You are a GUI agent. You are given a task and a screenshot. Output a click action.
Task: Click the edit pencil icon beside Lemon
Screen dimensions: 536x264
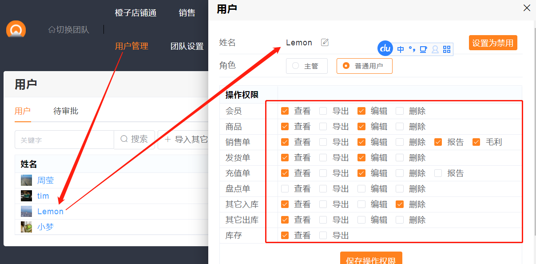325,42
